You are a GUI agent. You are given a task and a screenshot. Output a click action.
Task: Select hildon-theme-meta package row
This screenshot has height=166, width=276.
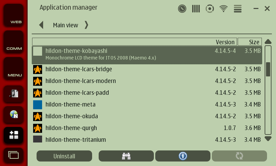70,104
